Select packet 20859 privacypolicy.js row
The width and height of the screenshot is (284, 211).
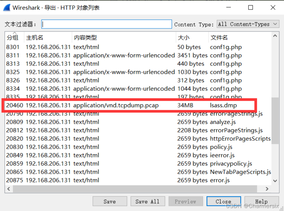(x=138, y=163)
